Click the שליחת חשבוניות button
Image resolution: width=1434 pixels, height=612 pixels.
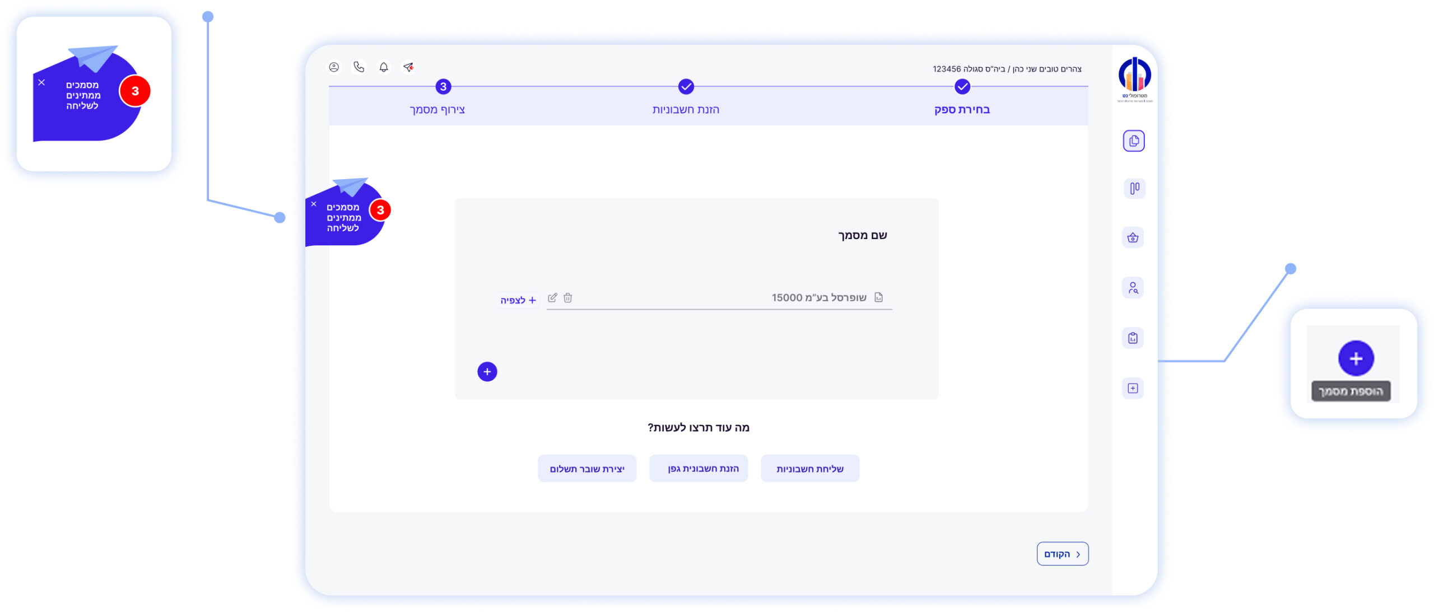tap(809, 469)
